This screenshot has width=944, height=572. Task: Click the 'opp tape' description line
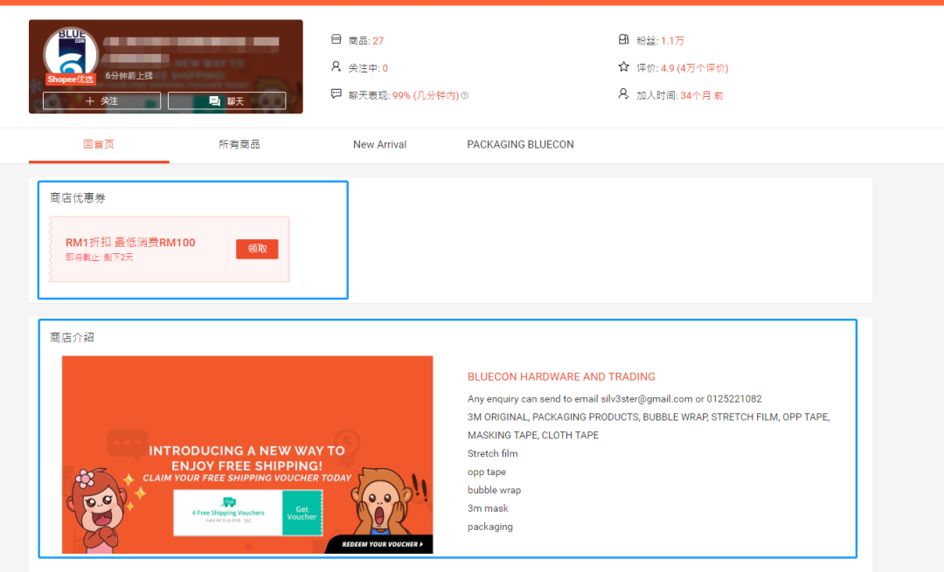[487, 472]
